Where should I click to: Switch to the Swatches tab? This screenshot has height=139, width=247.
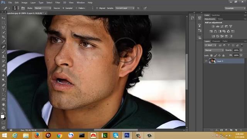[216, 15]
